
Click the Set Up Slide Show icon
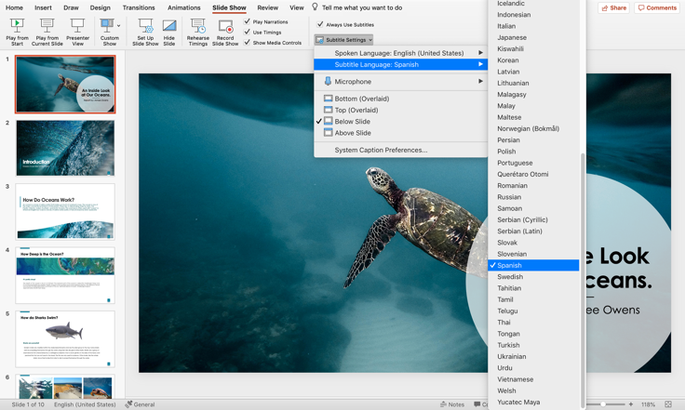click(x=145, y=26)
